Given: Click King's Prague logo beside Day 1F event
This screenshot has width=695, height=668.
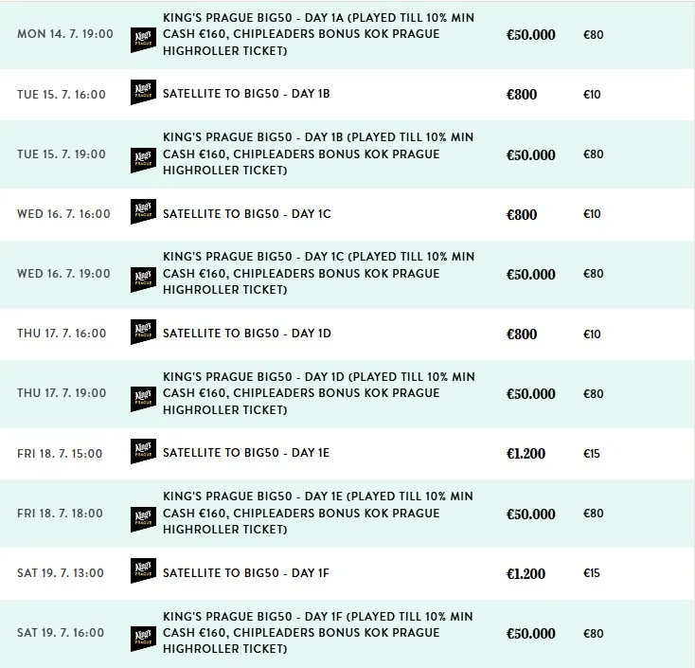Looking at the screenshot, I should point(143,639).
